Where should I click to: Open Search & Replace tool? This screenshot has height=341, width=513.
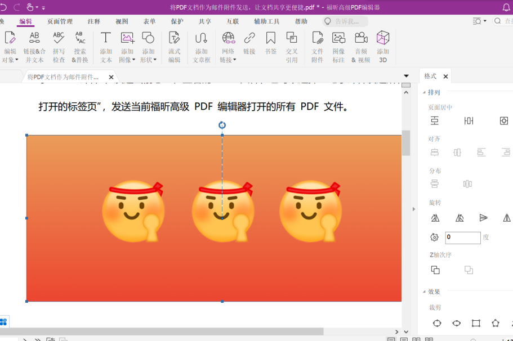pos(80,46)
